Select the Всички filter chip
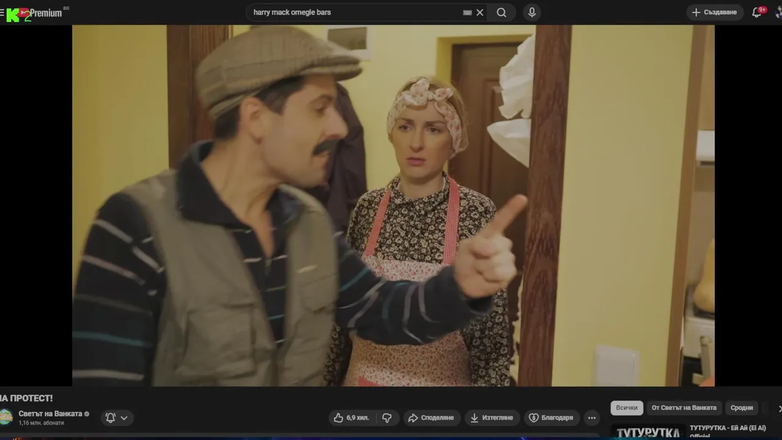782x440 pixels. pyautogui.click(x=627, y=408)
